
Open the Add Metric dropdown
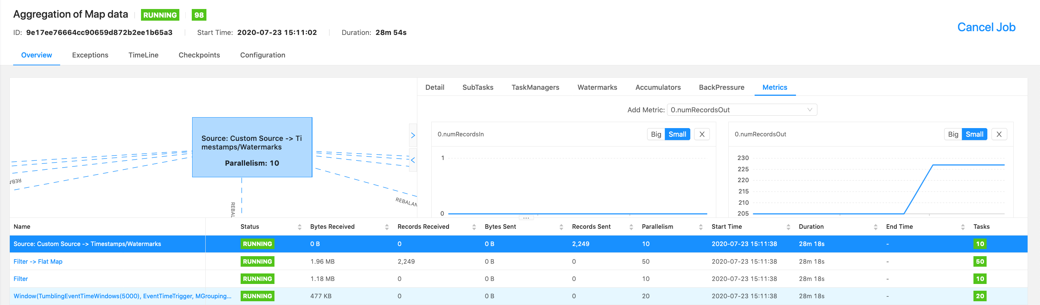741,110
